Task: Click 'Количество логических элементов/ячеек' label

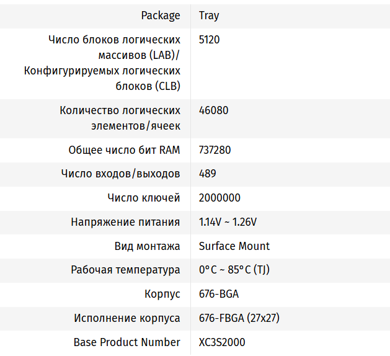Action: tap(120, 118)
